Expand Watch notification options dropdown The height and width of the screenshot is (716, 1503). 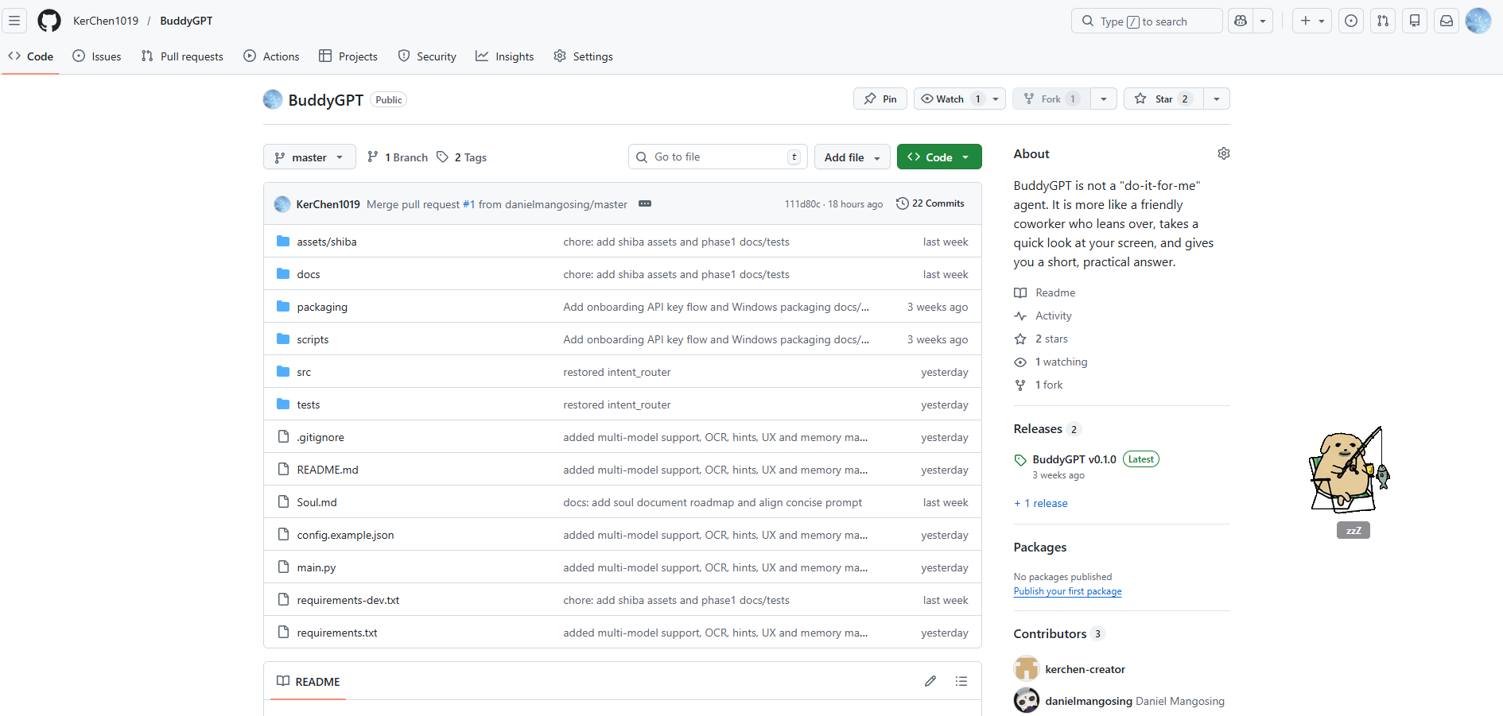point(996,99)
